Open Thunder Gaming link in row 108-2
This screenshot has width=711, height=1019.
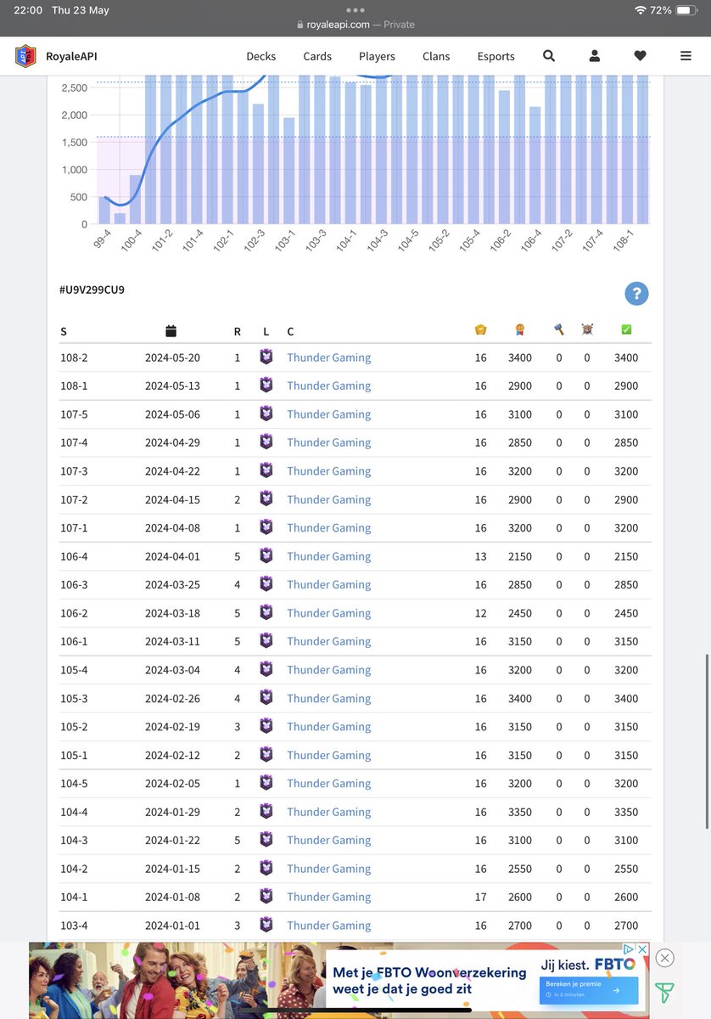click(328, 357)
